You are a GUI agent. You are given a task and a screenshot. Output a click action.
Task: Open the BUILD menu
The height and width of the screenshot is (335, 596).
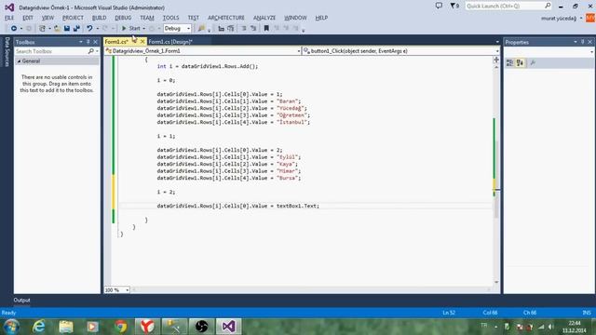point(100,18)
